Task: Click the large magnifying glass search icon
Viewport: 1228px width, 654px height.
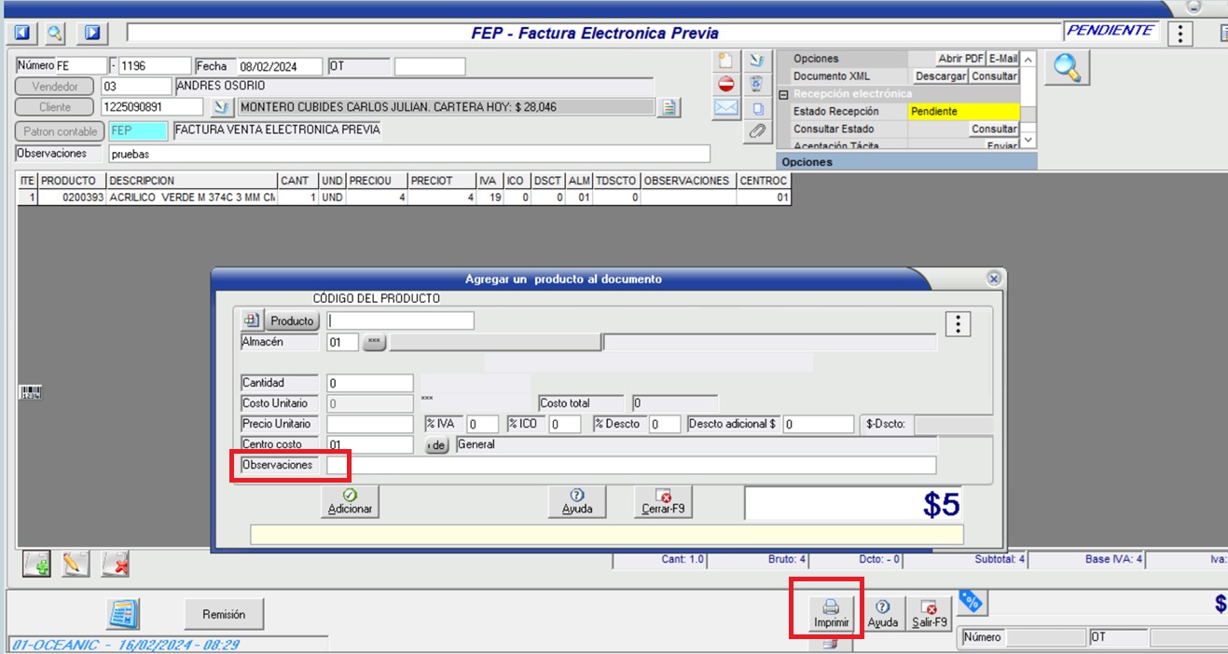Action: point(1067,68)
